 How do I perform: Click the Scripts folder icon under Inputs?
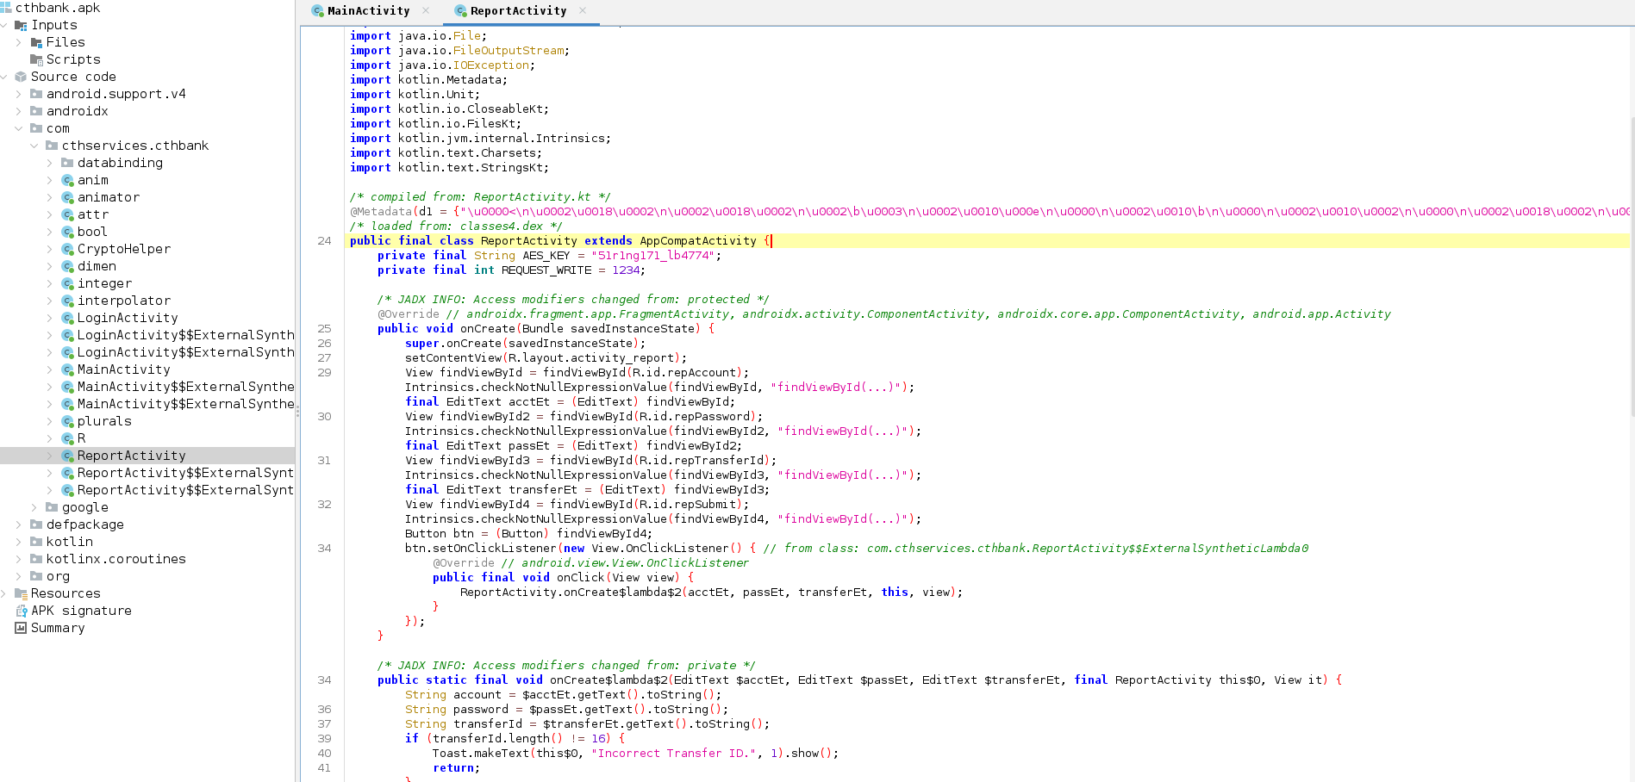tap(36, 59)
